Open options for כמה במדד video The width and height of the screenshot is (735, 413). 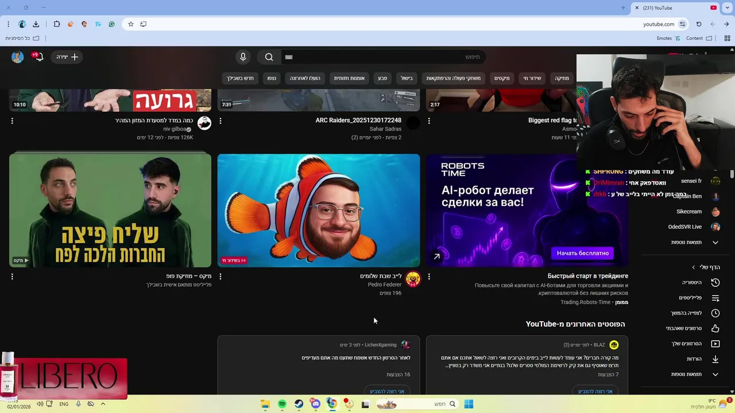pos(12,121)
